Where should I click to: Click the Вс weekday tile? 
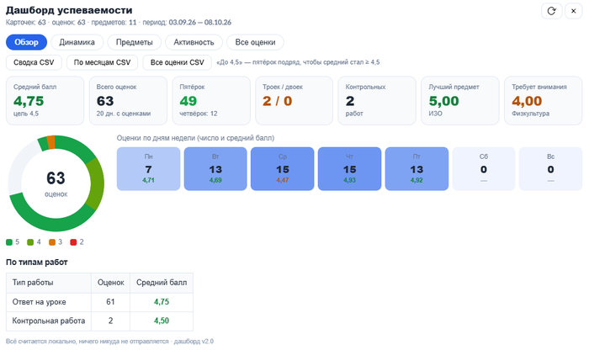coord(550,168)
